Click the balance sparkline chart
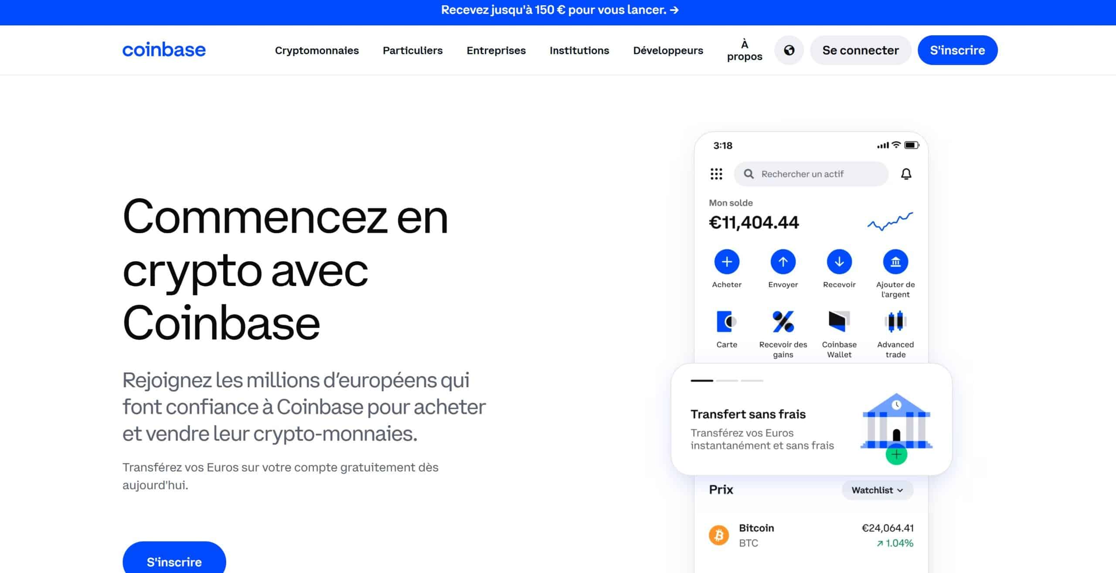The width and height of the screenshot is (1116, 573). [x=890, y=222]
